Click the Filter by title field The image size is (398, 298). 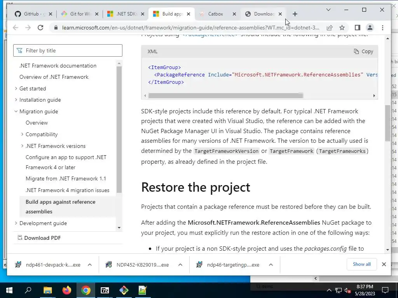click(68, 50)
